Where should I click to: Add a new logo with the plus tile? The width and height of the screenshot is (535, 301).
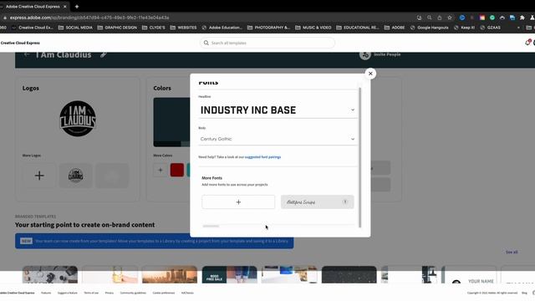click(39, 176)
